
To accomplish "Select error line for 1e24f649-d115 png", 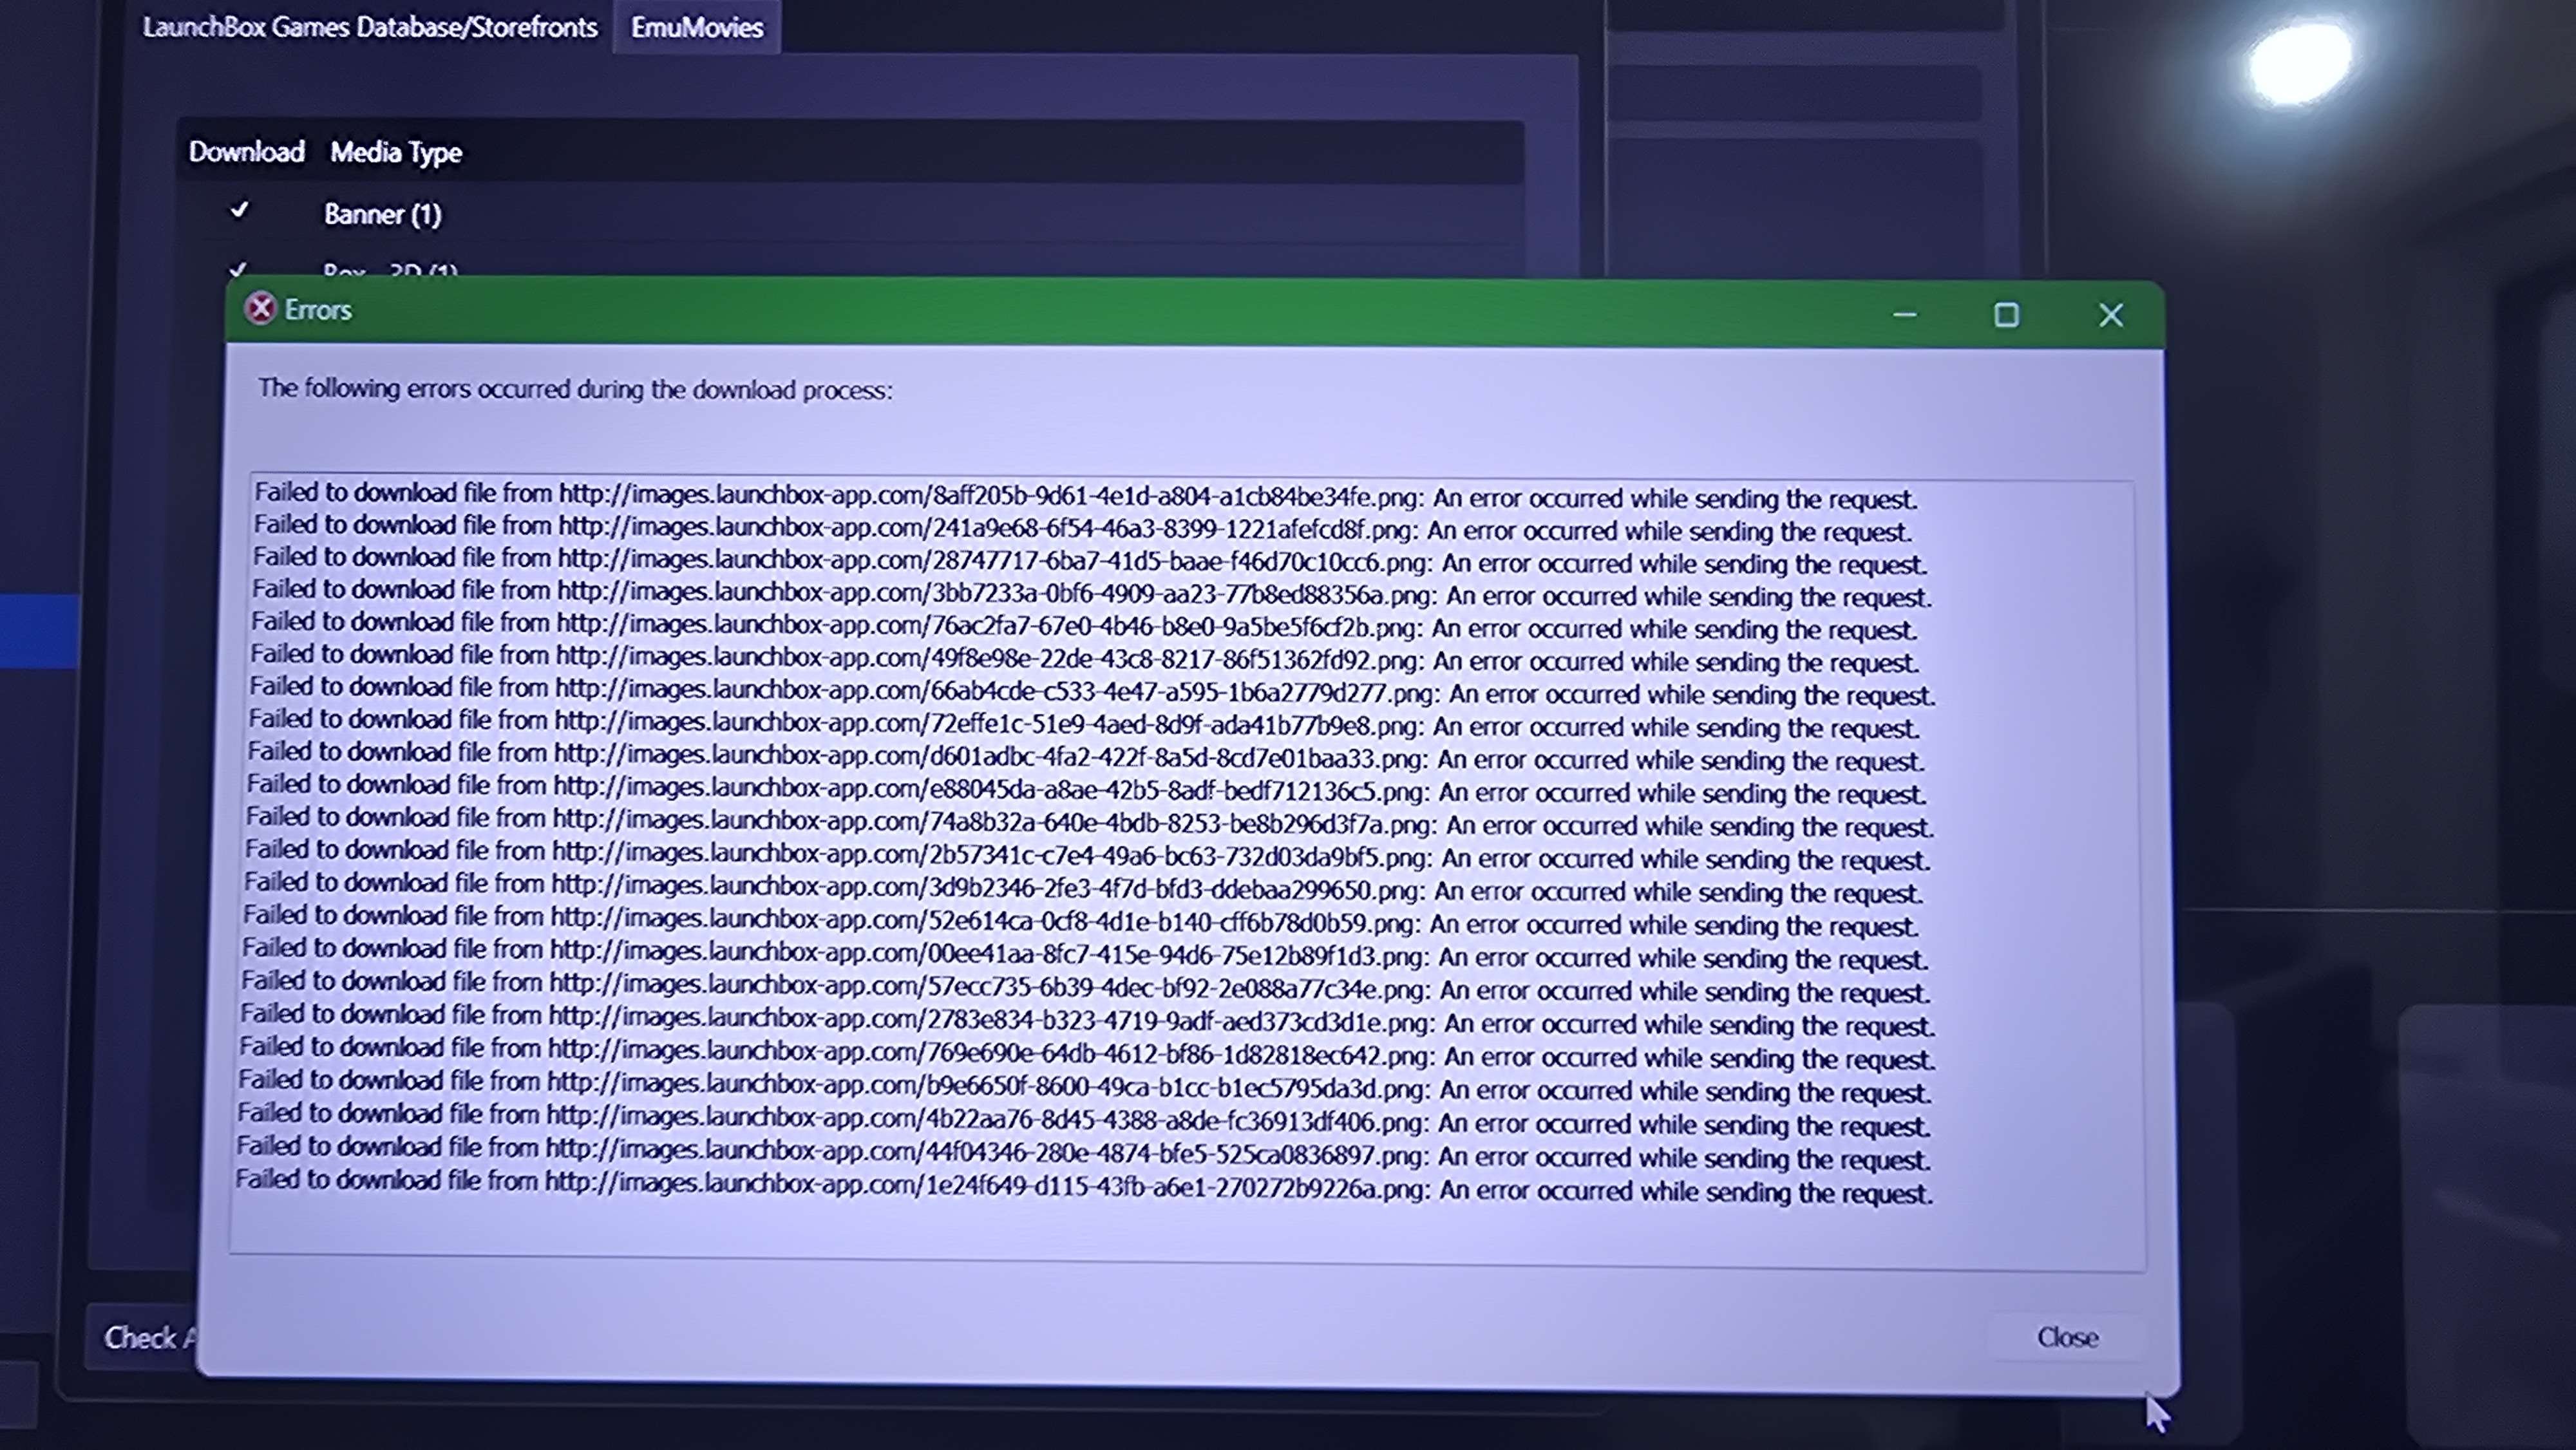I will coord(1084,1187).
